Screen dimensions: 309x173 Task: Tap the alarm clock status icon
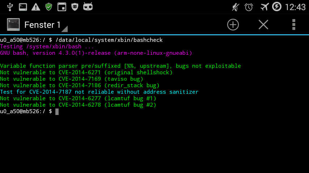[249, 7]
